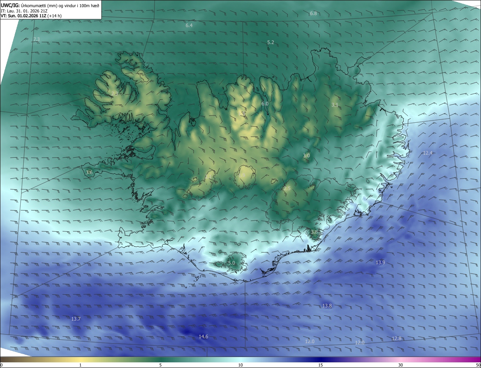Click the 13.9 value over the sea

pos(380,263)
